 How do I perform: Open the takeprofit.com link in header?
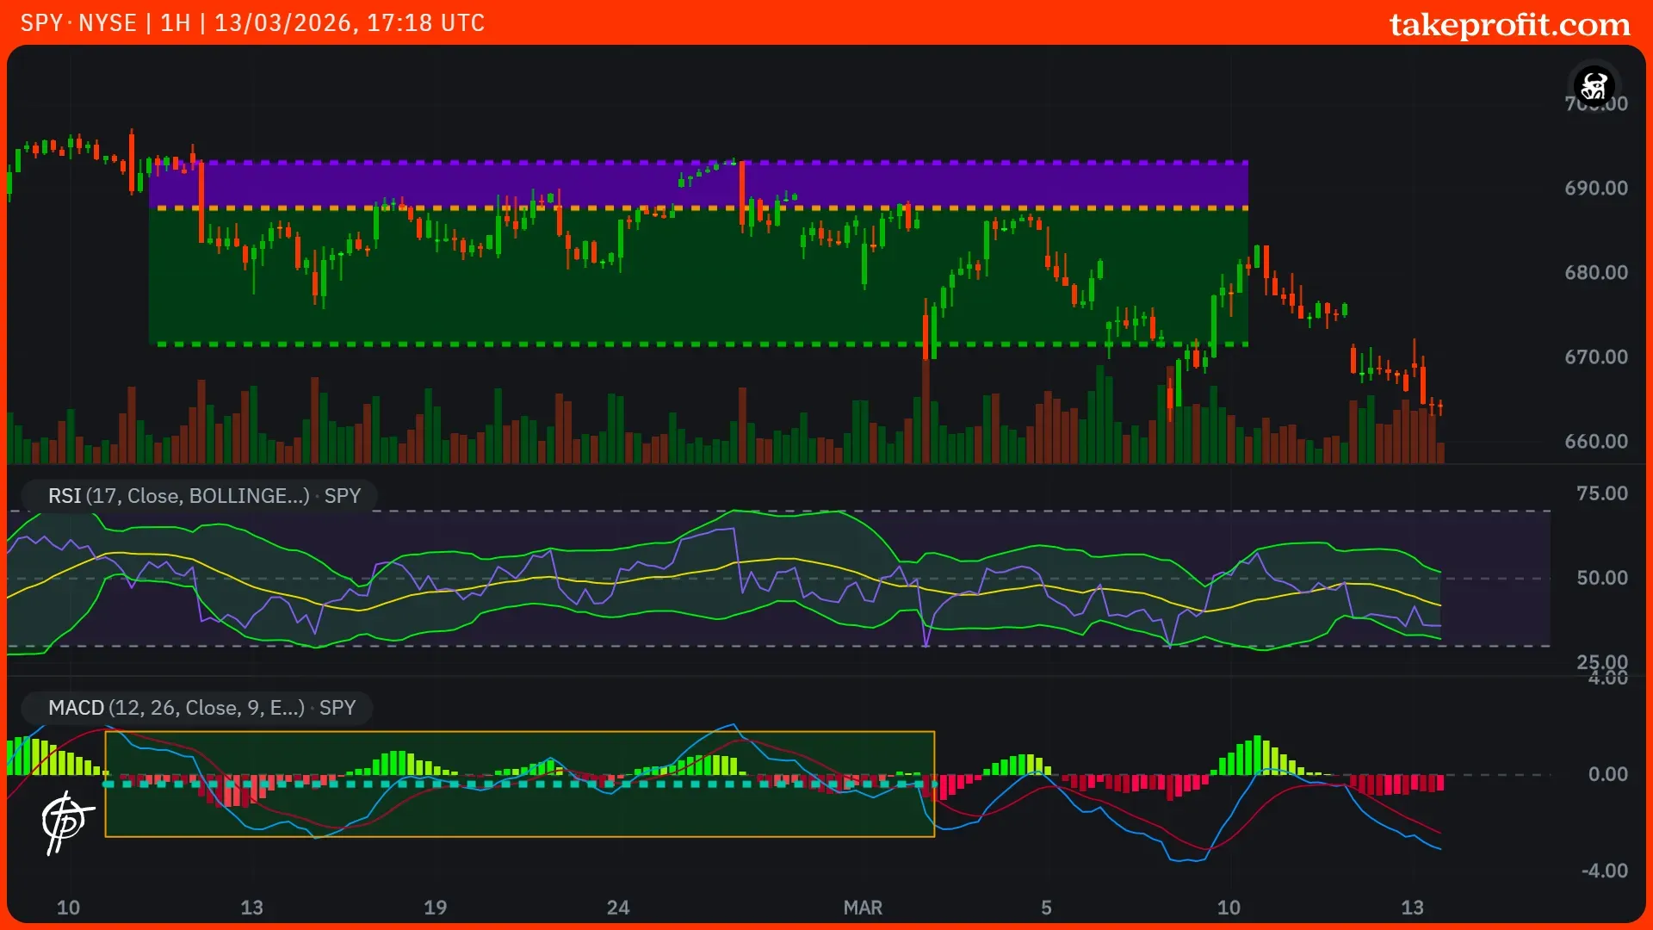1509,24
